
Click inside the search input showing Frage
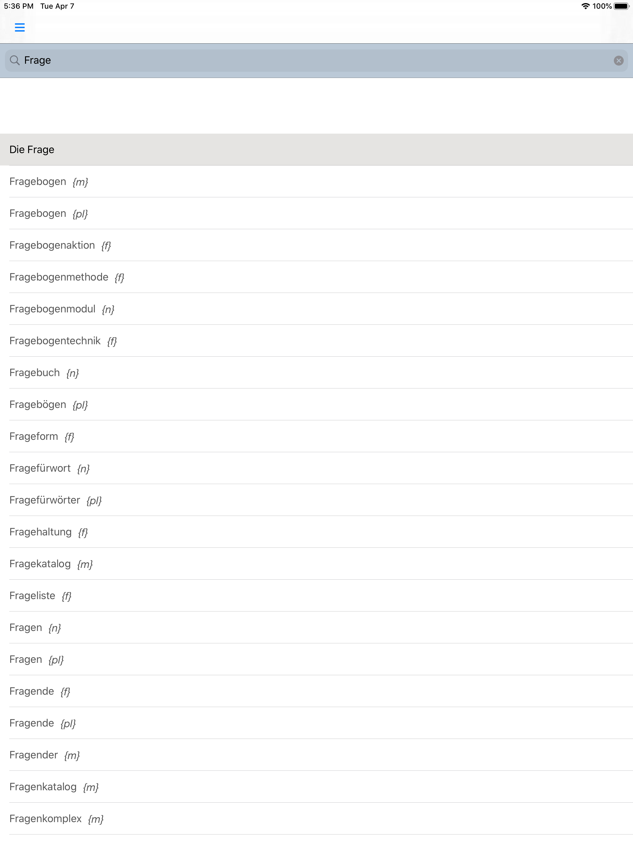[x=153, y=60]
